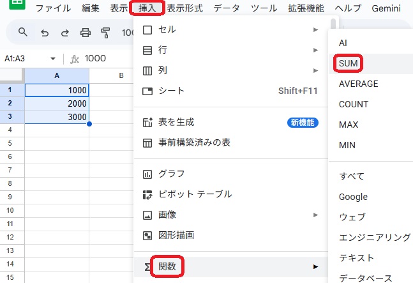Click the column B header
Image resolution: width=413 pixels, height=283 pixels.
click(121, 76)
